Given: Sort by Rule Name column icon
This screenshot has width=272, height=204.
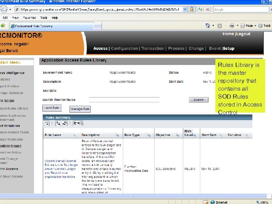Looking at the screenshot, I should [x=74, y=135].
